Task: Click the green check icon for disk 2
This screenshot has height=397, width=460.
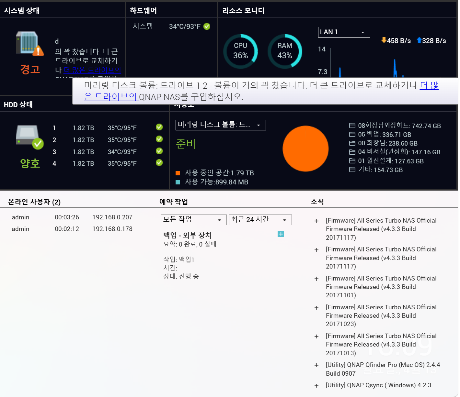Action: click(x=159, y=139)
